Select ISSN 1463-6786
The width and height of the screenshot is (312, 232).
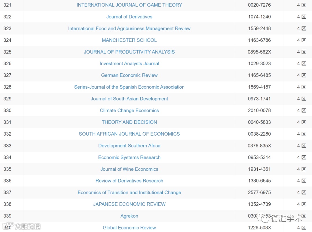click(259, 40)
